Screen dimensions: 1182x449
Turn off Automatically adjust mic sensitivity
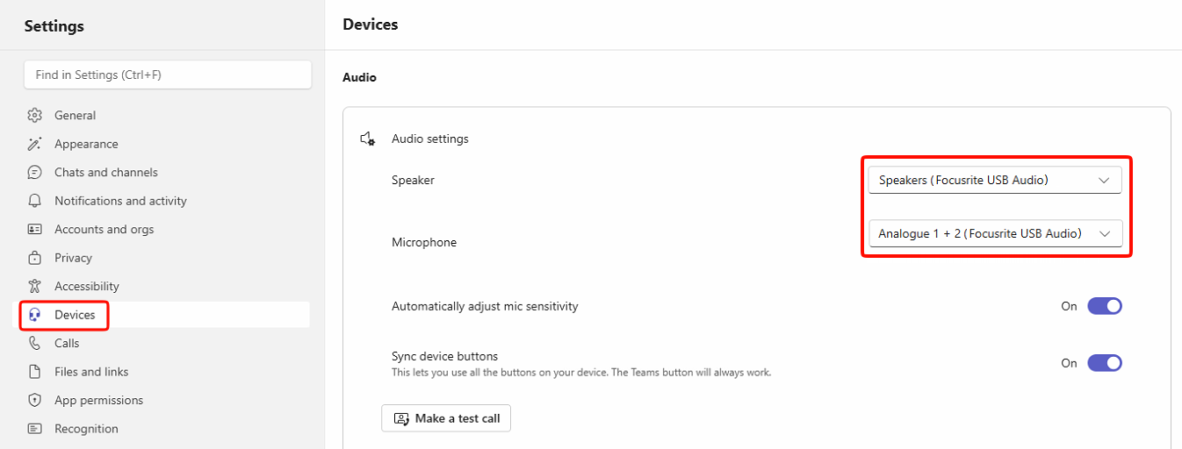1105,306
